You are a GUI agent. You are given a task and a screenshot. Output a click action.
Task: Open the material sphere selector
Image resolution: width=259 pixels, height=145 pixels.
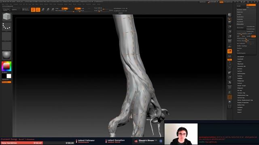point(7,55)
